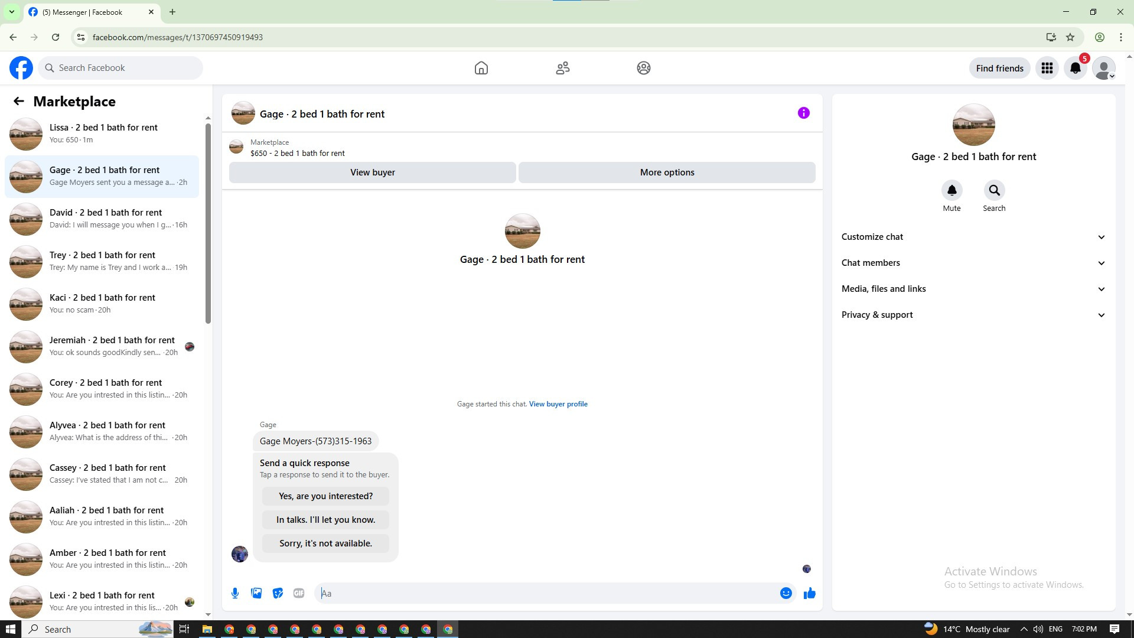This screenshot has width=1134, height=638.
Task: Expand the Chat members section
Action: 973,263
